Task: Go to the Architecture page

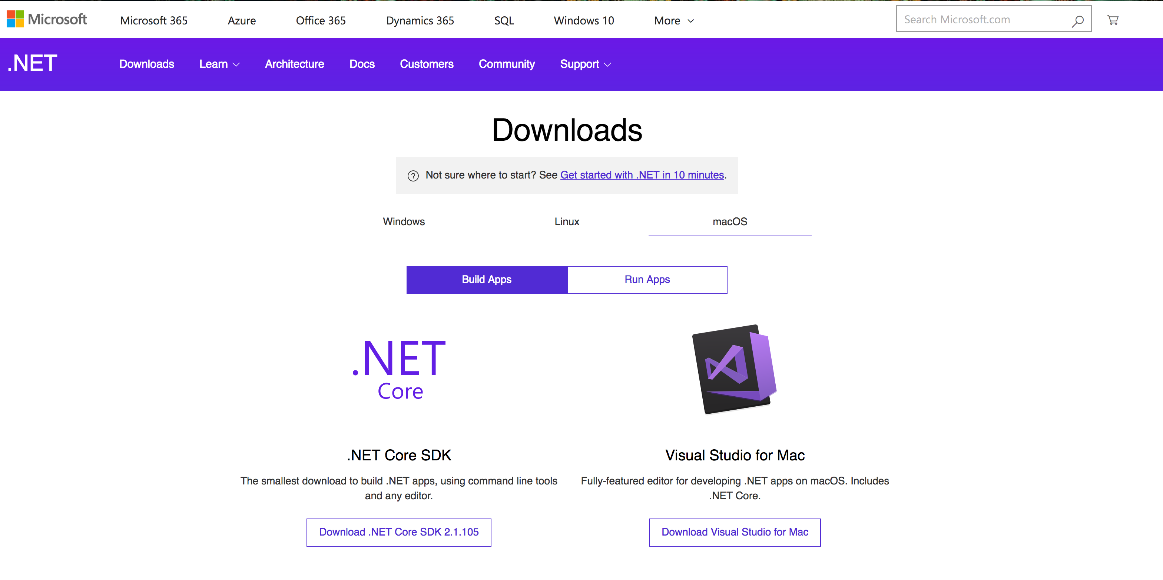Action: click(x=294, y=64)
